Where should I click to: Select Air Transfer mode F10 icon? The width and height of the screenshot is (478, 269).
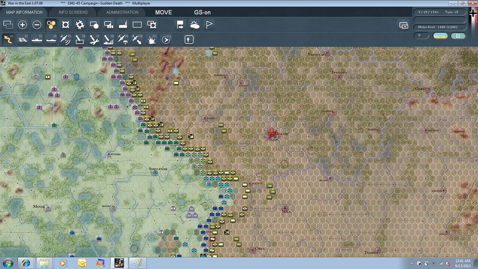click(137, 39)
